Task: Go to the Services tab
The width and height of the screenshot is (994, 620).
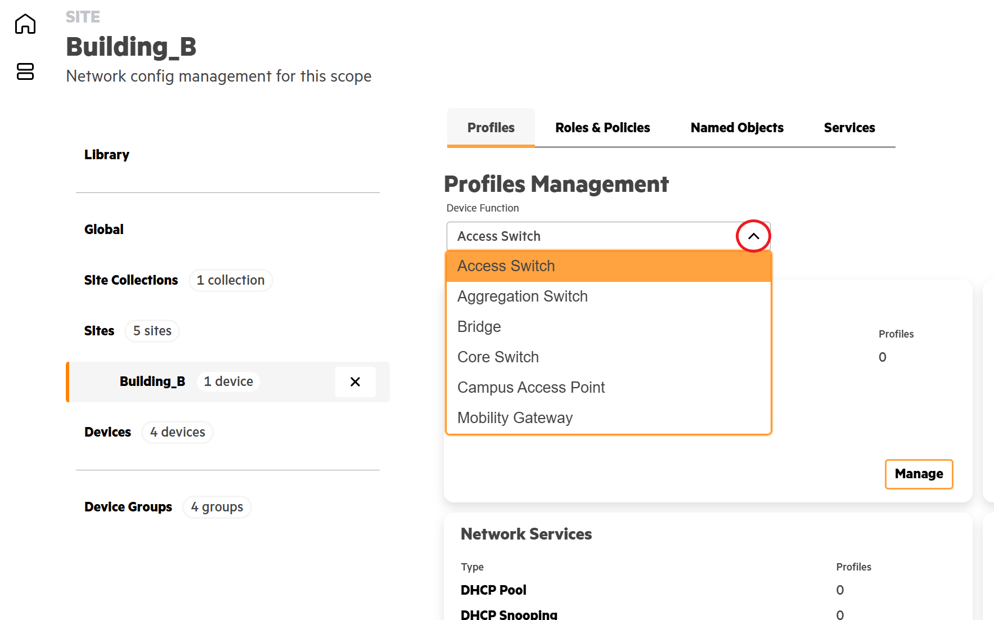Action: [849, 128]
